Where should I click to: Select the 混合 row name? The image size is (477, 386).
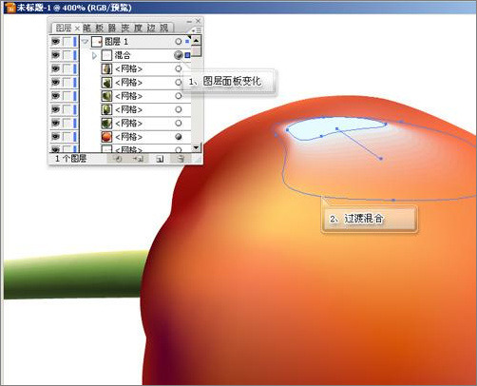tap(123, 55)
